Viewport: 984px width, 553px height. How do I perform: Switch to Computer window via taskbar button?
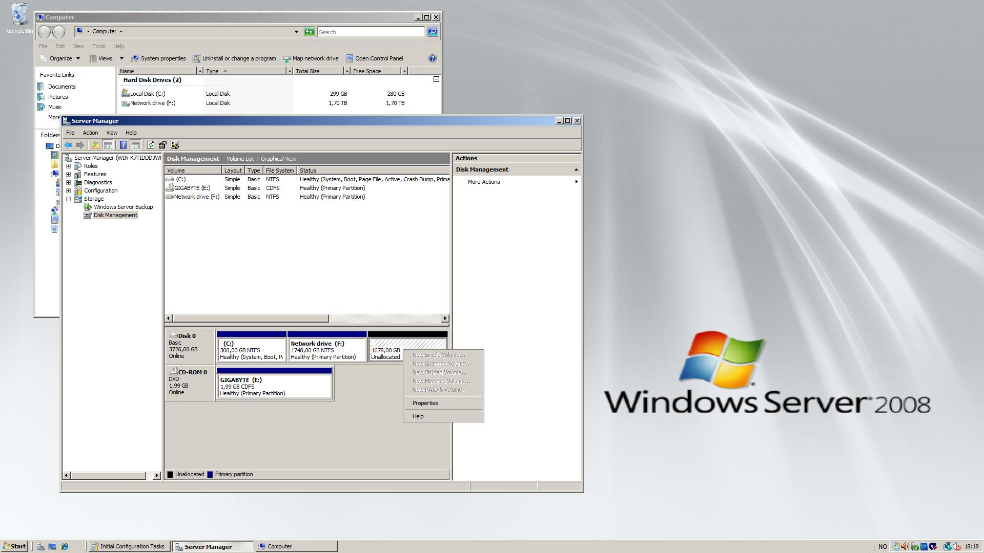coord(297,546)
